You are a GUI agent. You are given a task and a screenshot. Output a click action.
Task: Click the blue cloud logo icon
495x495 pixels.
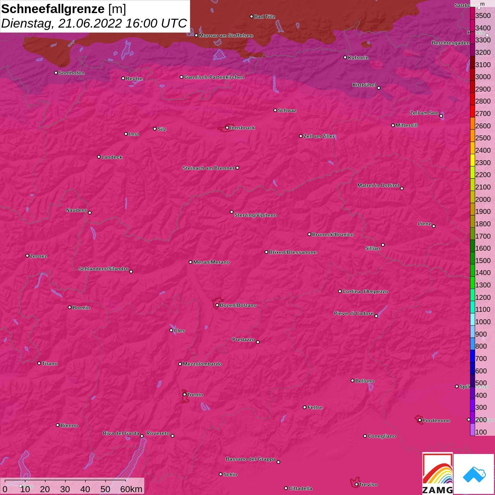point(474,474)
